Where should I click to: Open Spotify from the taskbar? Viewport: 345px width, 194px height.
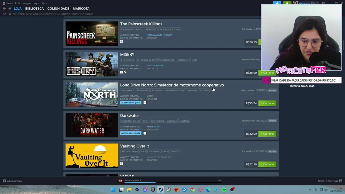point(224,190)
